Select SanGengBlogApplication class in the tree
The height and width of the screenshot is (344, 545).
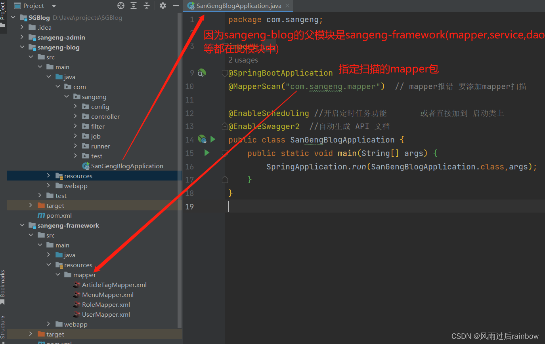[x=127, y=166]
